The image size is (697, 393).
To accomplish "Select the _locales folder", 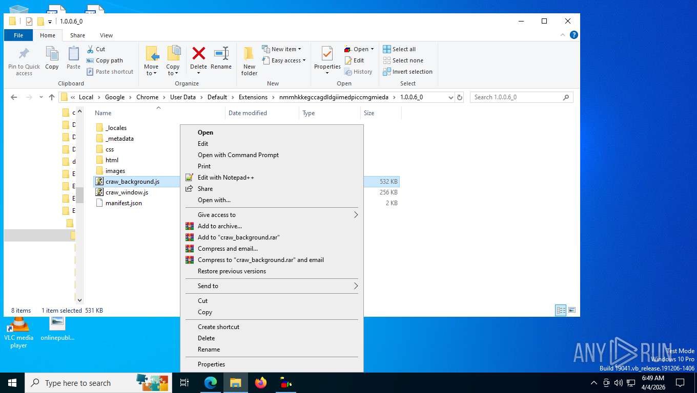I will pyautogui.click(x=116, y=128).
